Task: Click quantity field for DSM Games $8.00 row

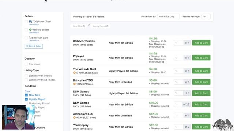Action: (179, 93)
